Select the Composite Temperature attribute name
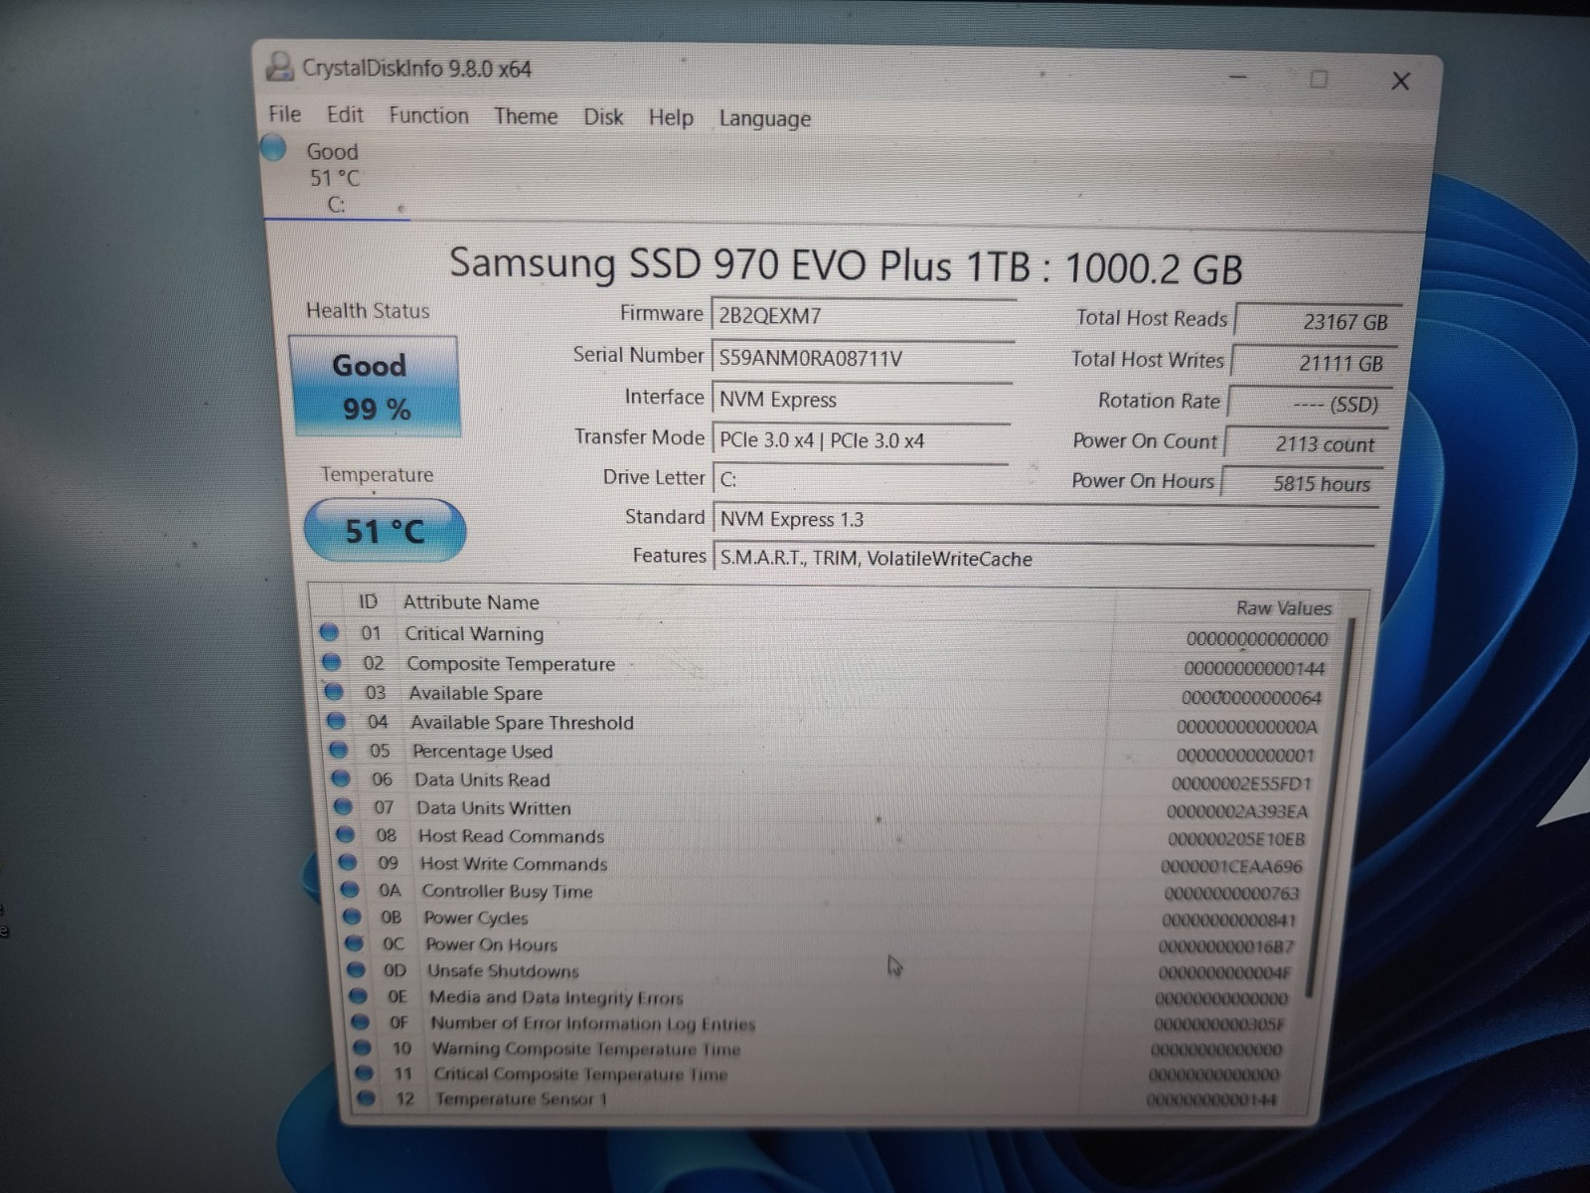1590x1193 pixels. 511,663
